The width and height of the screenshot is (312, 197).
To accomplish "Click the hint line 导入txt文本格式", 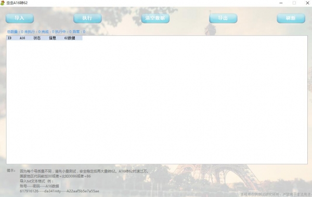I will (x=36, y=181).
